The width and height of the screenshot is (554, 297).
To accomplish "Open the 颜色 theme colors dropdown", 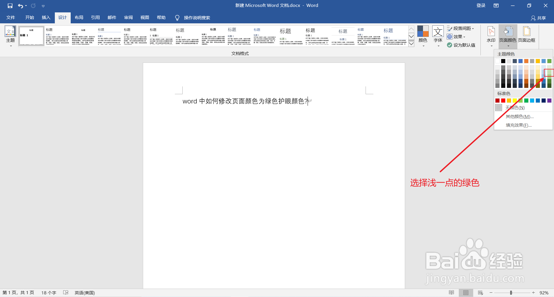I will click(x=423, y=37).
